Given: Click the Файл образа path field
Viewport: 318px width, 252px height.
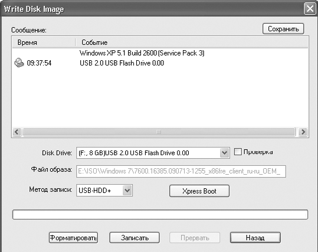Looking at the screenshot, I should pyautogui.click(x=181, y=172).
